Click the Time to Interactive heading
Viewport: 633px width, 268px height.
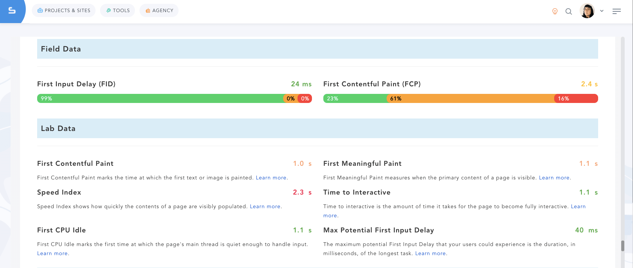tap(357, 192)
